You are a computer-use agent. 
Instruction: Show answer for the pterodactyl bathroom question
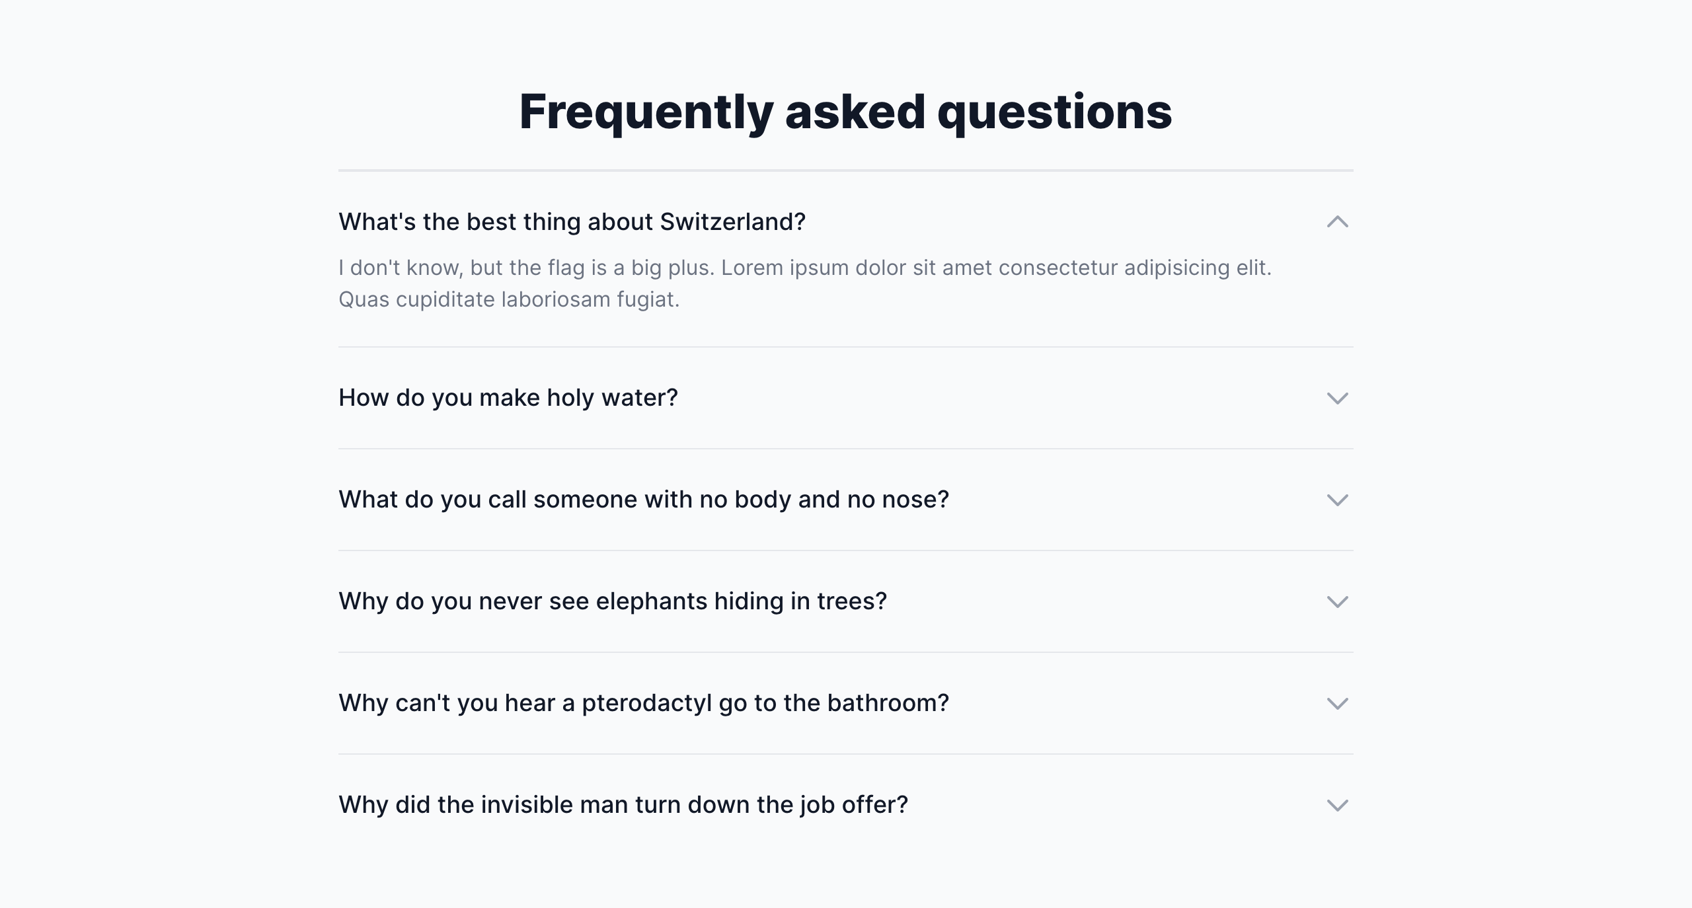pos(643,703)
